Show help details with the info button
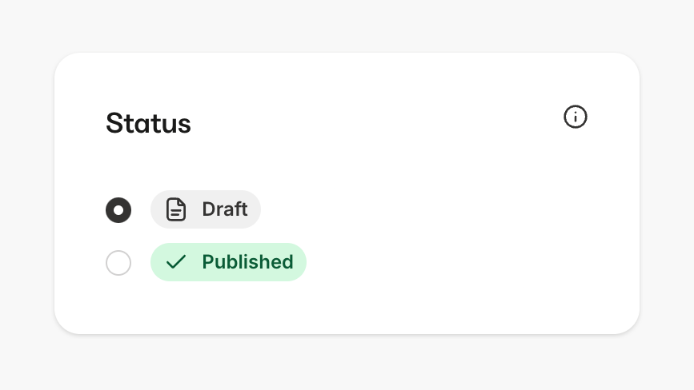Screen dimensions: 694x390 pyautogui.click(x=576, y=117)
